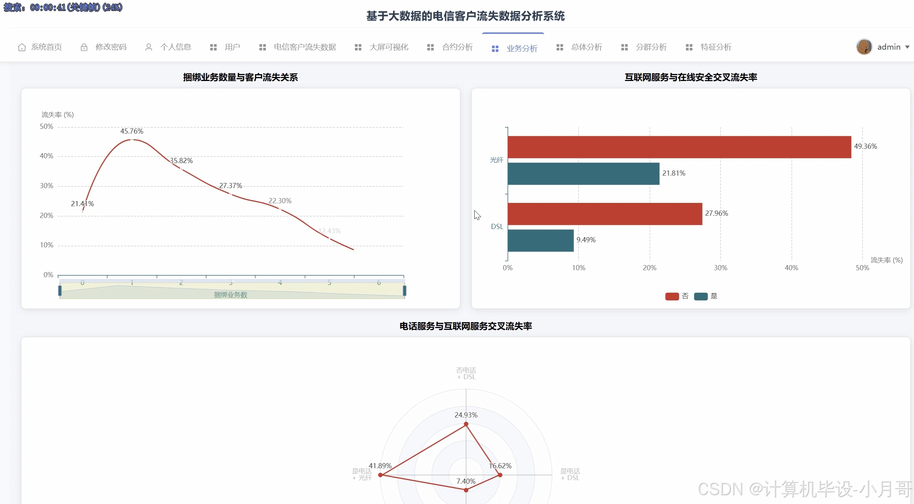Image resolution: width=914 pixels, height=504 pixels.
Task: Open the 特征分析 menu item
Action: pos(716,47)
